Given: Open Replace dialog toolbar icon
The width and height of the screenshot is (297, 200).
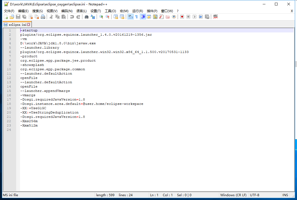Looking at the screenshot, I should point(93,17).
